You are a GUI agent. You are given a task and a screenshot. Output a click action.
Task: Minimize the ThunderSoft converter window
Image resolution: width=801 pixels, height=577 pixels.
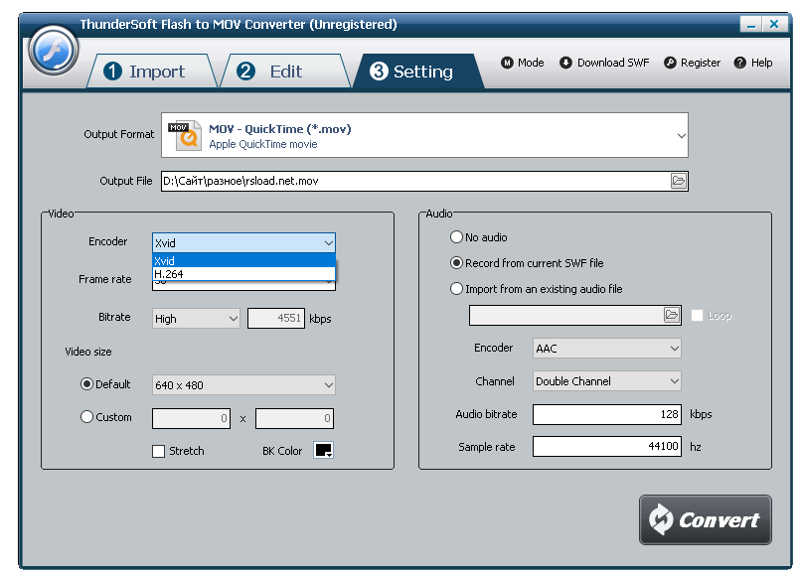click(x=751, y=24)
